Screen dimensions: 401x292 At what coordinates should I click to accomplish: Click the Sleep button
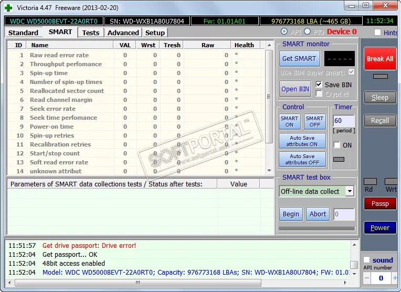point(380,98)
